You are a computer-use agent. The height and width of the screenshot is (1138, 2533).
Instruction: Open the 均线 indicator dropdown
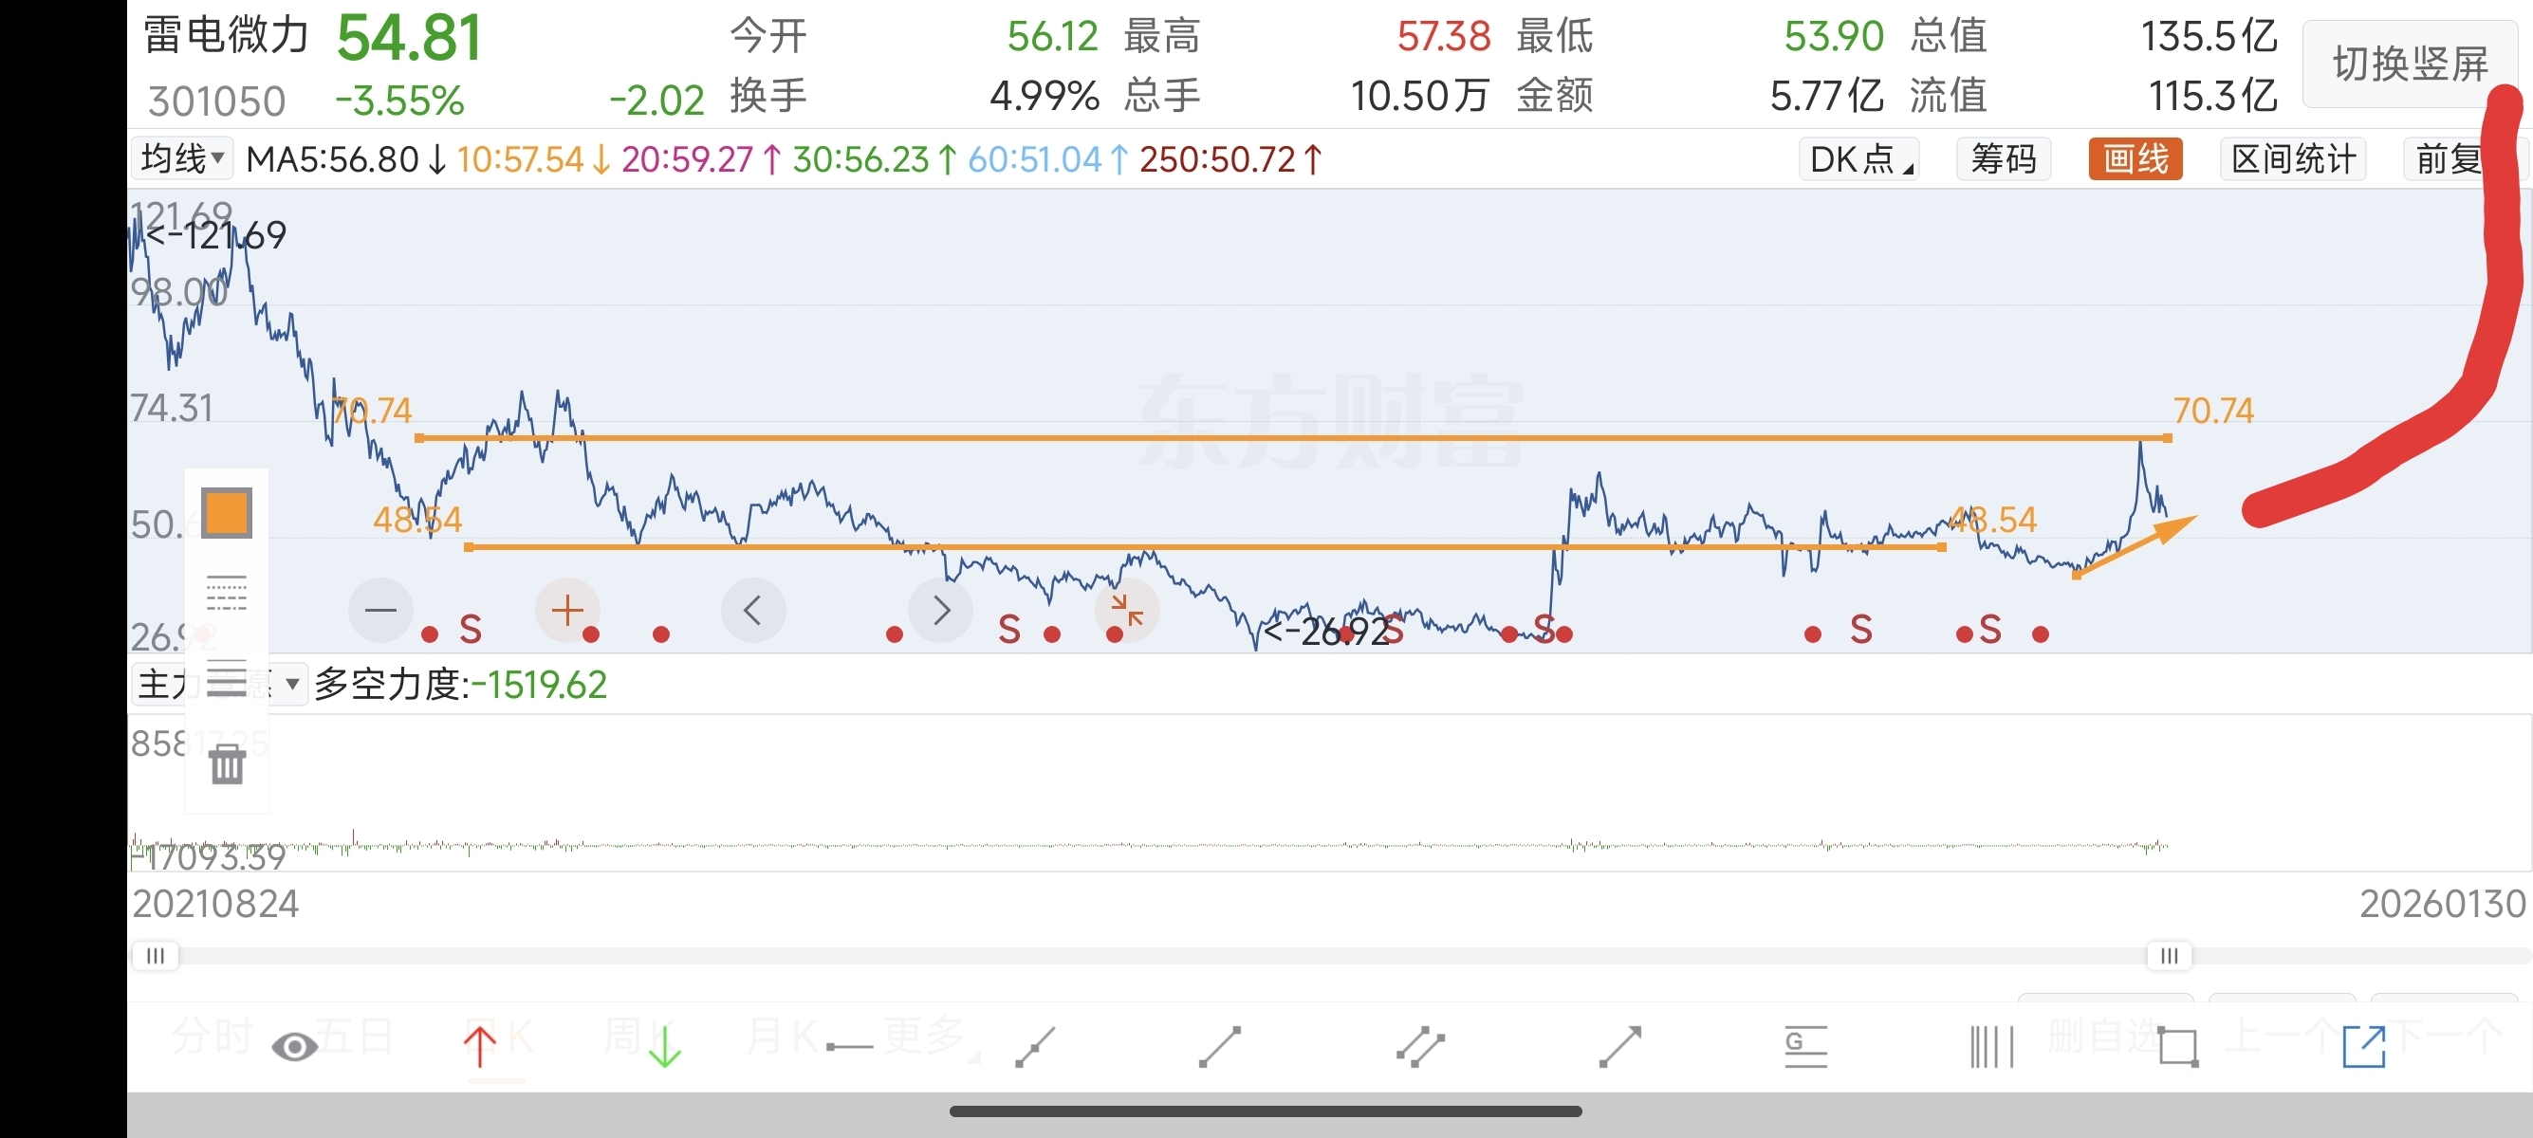(183, 158)
